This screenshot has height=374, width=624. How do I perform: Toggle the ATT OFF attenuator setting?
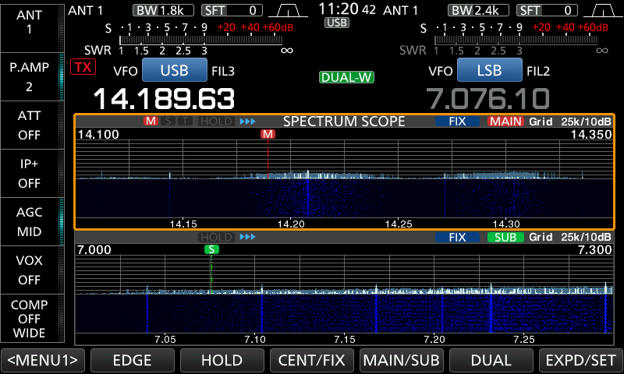point(30,125)
